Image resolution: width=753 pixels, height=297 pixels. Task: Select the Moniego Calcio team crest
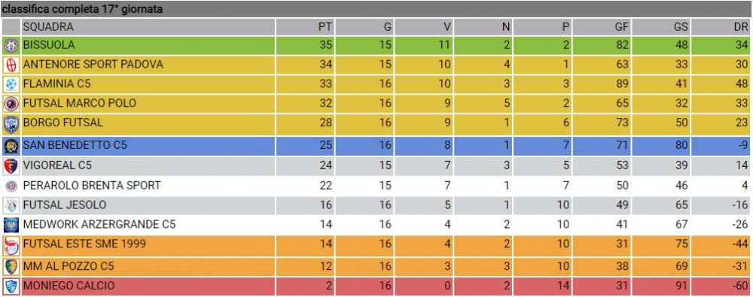point(11,286)
